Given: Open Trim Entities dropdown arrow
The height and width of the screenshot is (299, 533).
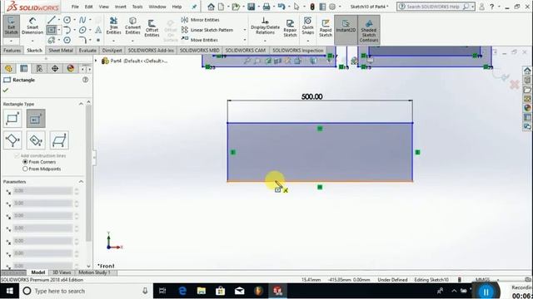Looking at the screenshot, I should [113, 41].
